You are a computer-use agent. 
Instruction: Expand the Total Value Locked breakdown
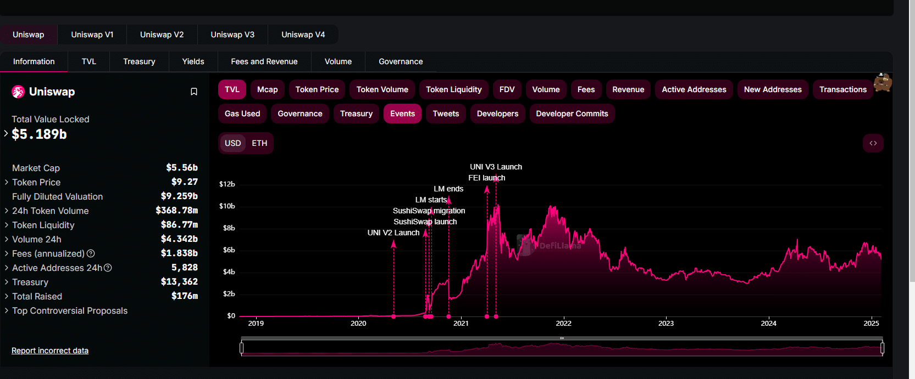(x=6, y=133)
